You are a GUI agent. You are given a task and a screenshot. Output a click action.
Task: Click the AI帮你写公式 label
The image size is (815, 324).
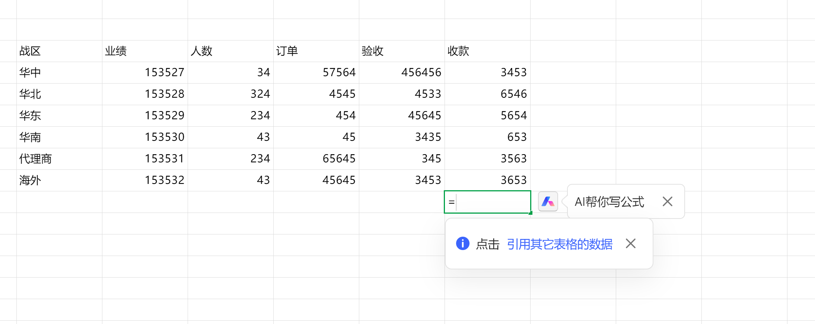click(x=609, y=202)
